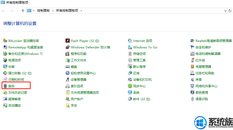The image size is (233, 130).
Task: Click the 安全和维护 flag icon
Action: coord(192,47)
